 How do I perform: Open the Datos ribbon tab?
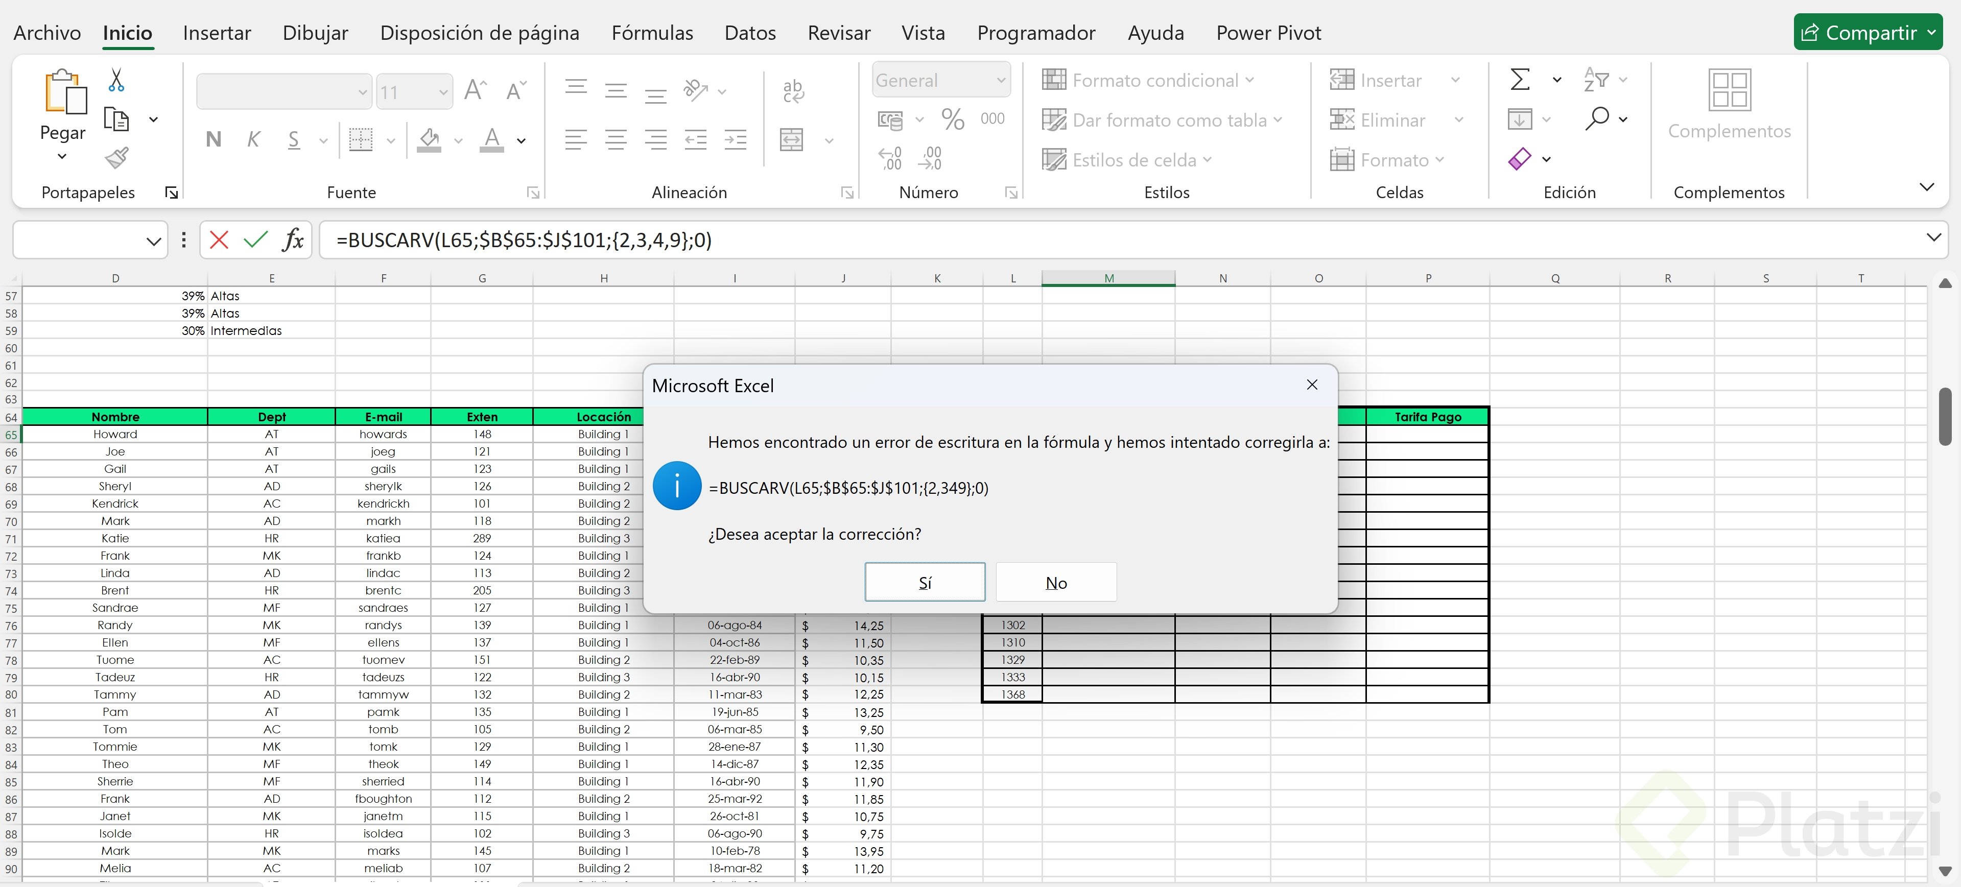(750, 33)
